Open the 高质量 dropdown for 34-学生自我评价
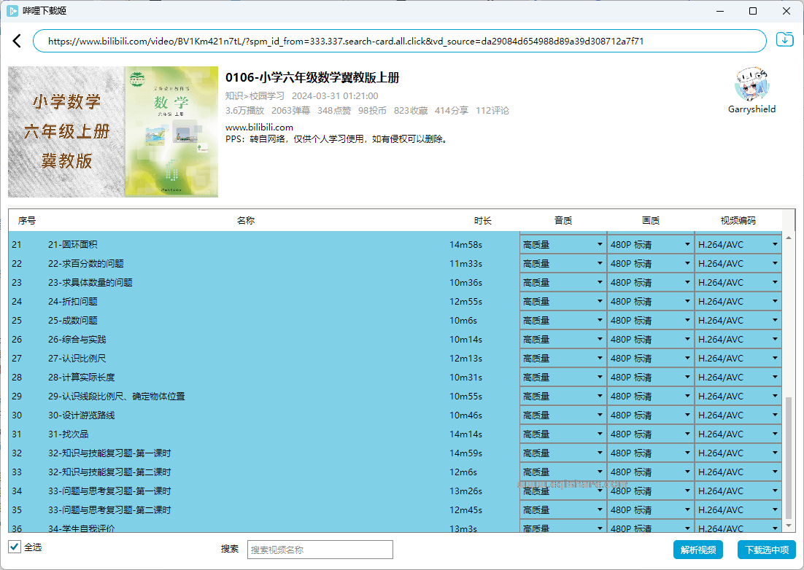 click(563, 528)
